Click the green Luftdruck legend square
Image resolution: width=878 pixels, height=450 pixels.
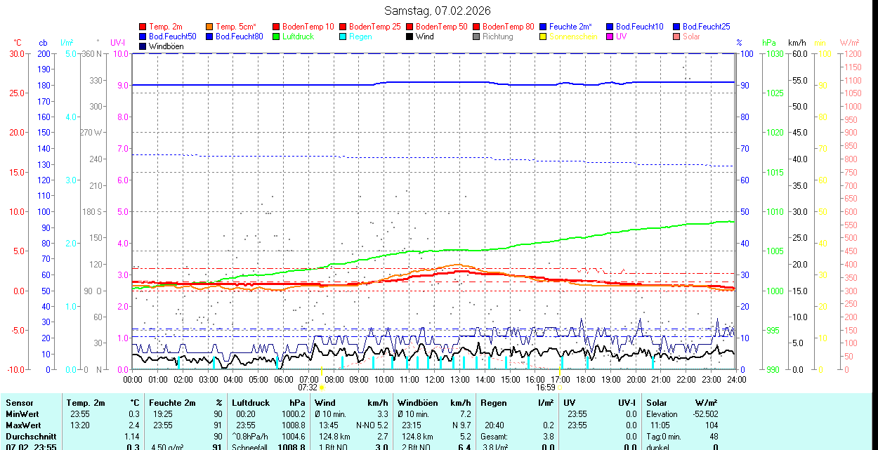click(x=275, y=37)
